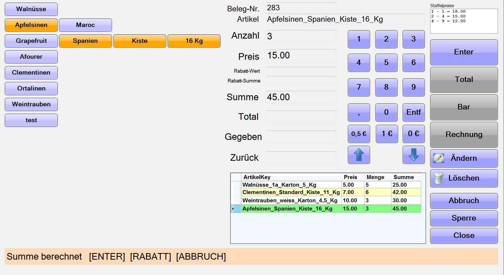Click the blue down arrow button
The width and height of the screenshot is (504, 275).
pos(413,155)
